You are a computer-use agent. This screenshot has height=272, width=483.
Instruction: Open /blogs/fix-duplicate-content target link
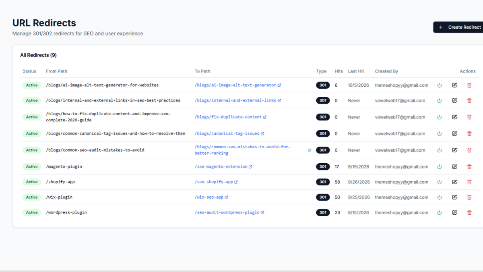[231, 117]
